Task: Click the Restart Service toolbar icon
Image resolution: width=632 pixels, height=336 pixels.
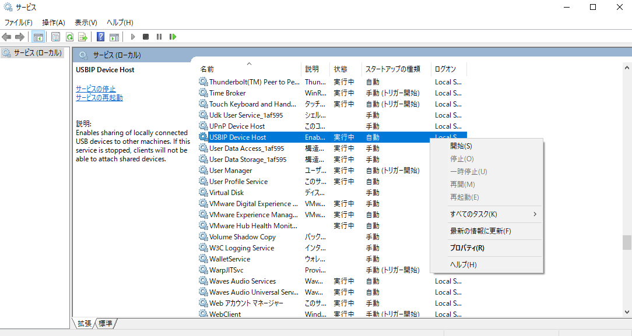Action: click(x=173, y=37)
